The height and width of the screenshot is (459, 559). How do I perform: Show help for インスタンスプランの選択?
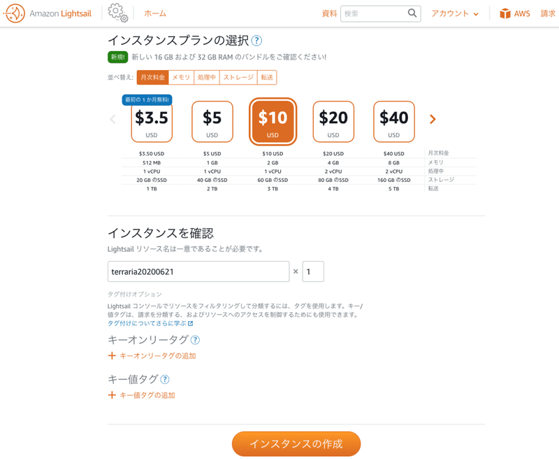pos(256,41)
